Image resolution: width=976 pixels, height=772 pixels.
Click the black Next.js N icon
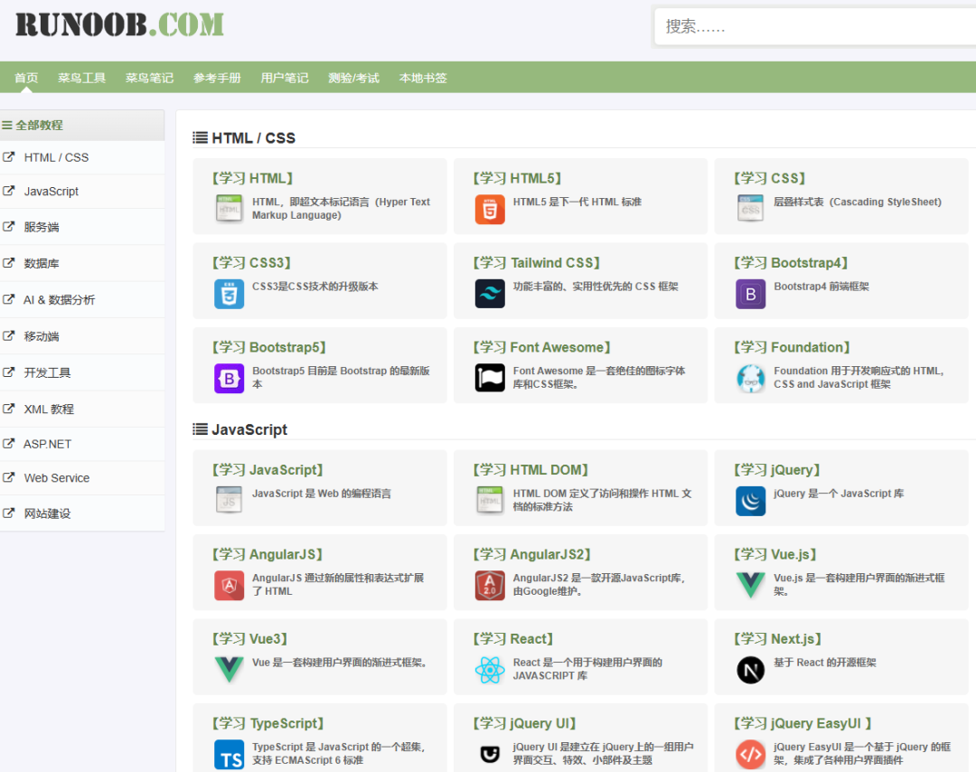pos(751,670)
